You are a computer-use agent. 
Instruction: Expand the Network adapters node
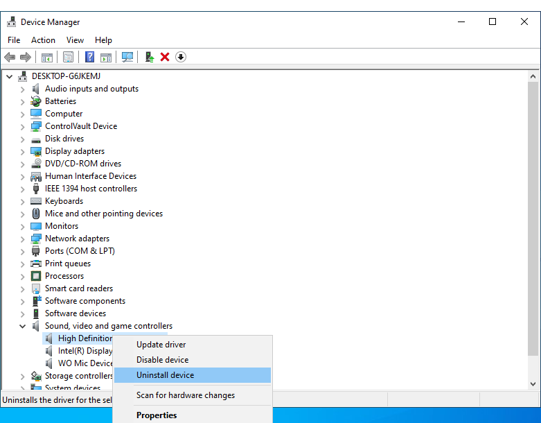click(x=23, y=239)
